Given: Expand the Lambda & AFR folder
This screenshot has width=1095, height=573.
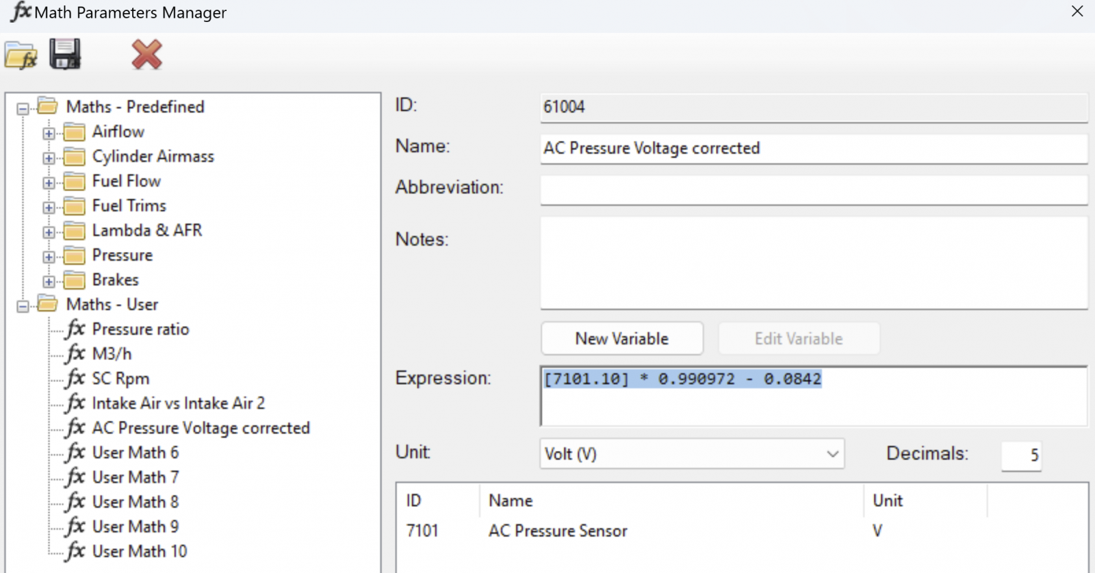Looking at the screenshot, I should 49,231.
